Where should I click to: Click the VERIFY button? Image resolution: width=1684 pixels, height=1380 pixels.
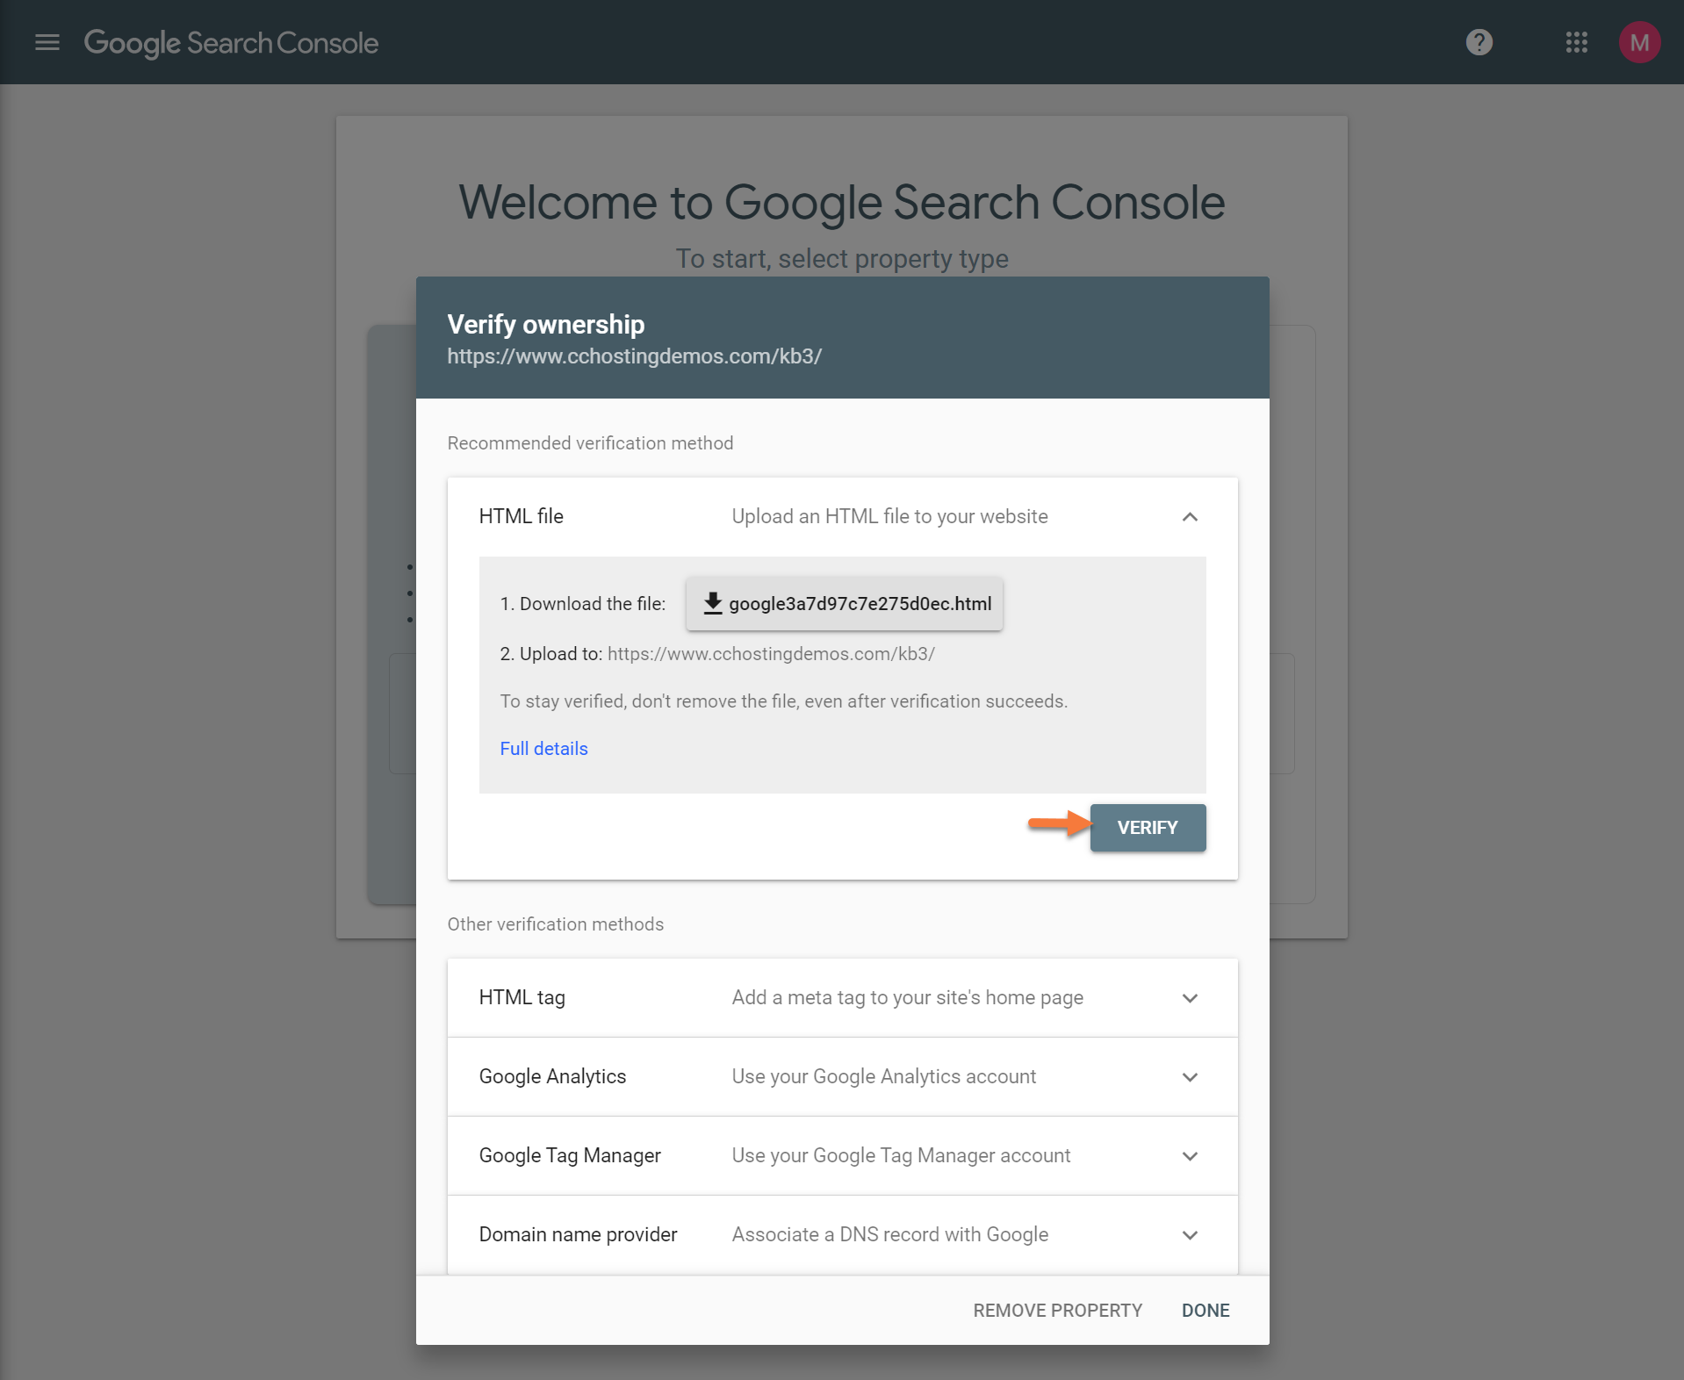click(1147, 828)
